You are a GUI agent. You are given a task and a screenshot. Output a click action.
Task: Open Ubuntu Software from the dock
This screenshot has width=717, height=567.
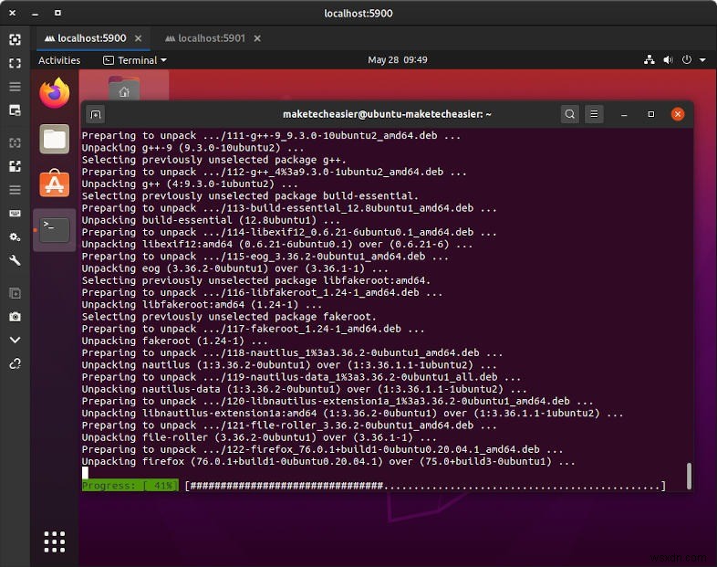click(55, 183)
